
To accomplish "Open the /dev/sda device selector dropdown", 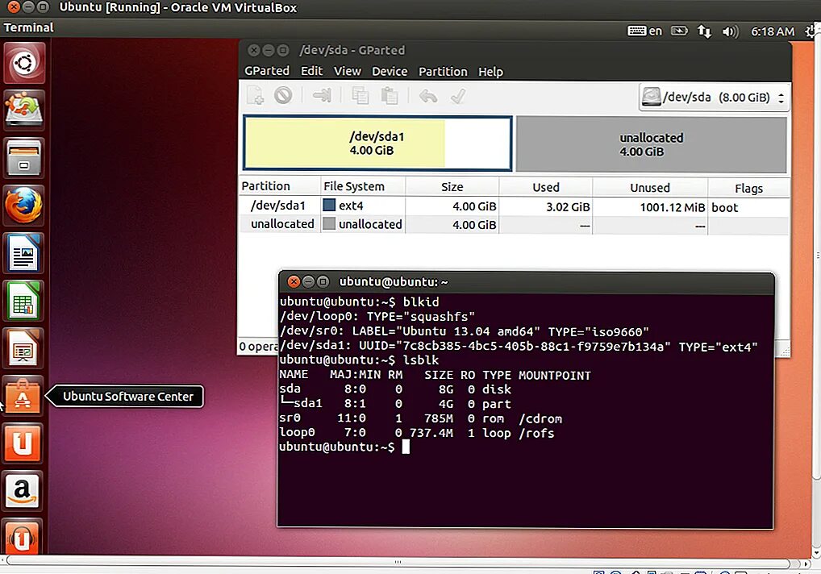I will [x=714, y=98].
